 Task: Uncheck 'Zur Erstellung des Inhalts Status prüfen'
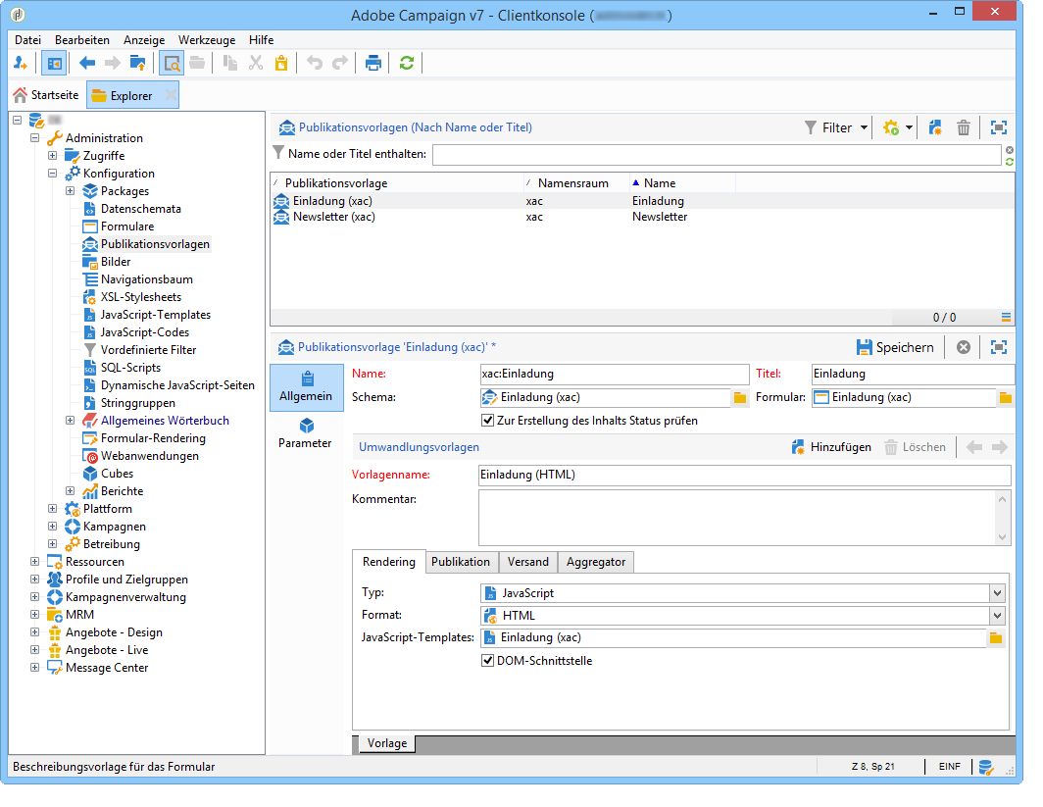point(487,421)
